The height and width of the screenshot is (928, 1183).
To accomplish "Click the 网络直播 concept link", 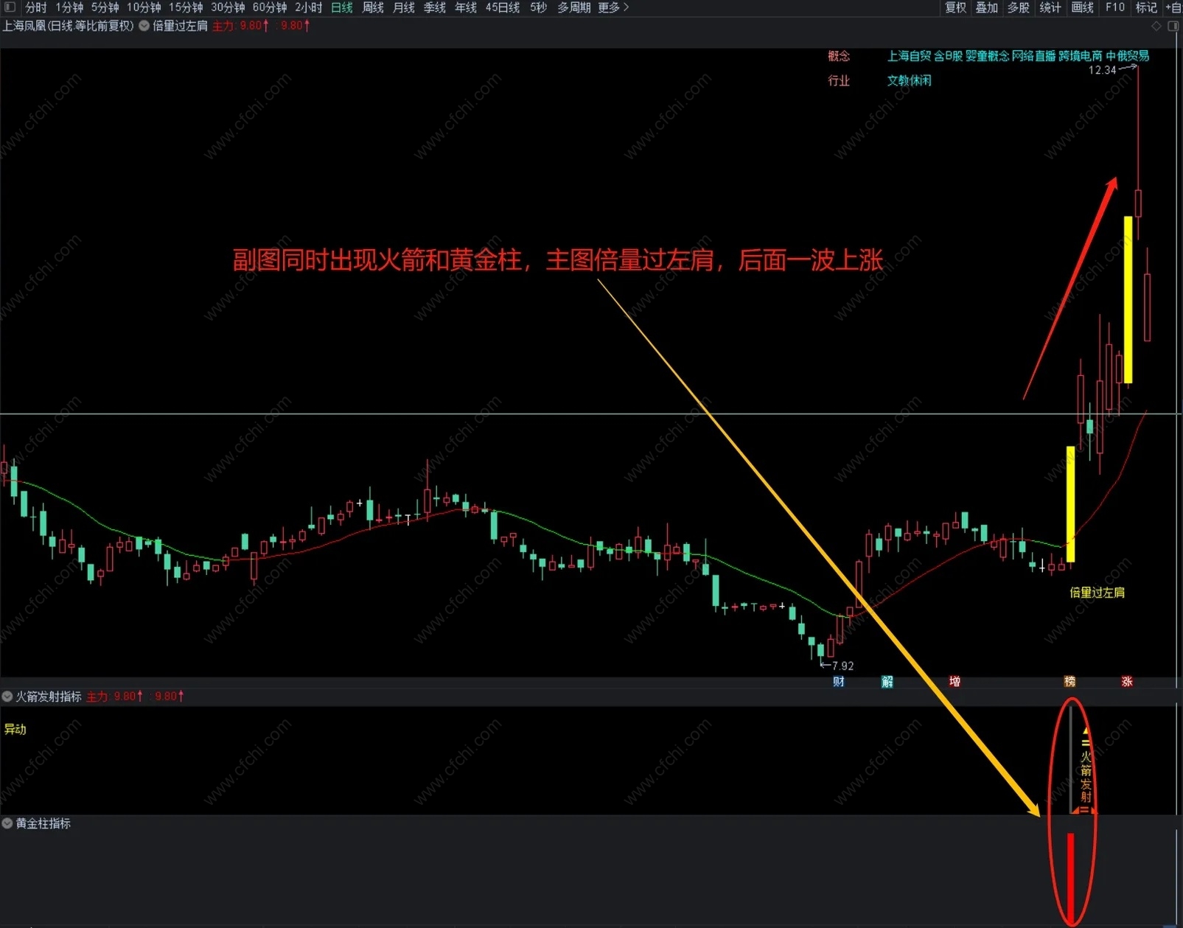I will (x=1034, y=56).
